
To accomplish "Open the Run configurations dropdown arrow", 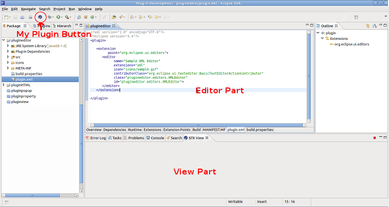I will click(x=62, y=17).
